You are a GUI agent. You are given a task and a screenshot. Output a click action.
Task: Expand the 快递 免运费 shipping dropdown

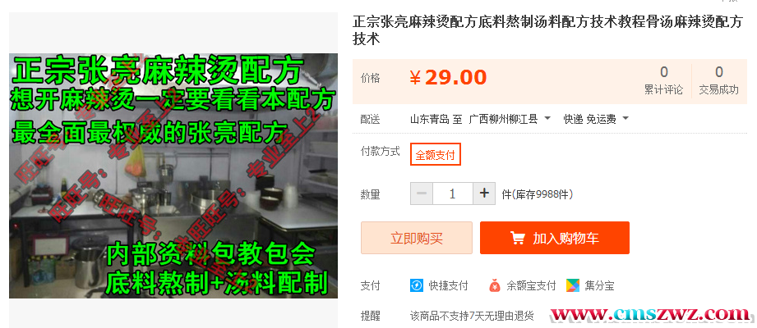[596, 119]
